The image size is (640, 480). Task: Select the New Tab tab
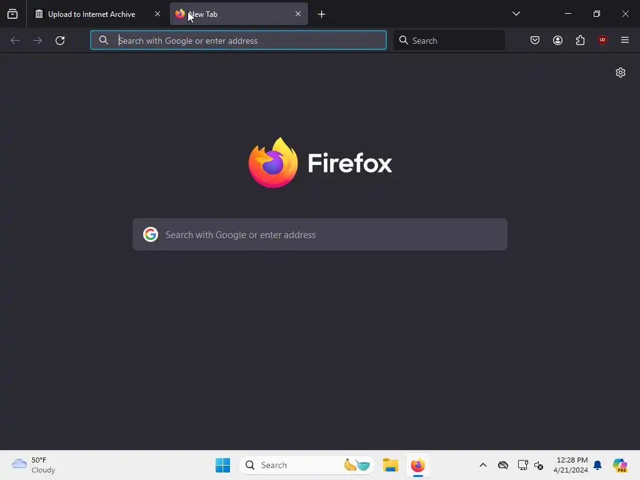click(239, 14)
